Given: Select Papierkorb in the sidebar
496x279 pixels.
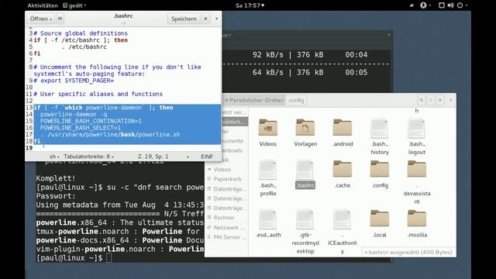Looking at the screenshot, I should coord(226,179).
